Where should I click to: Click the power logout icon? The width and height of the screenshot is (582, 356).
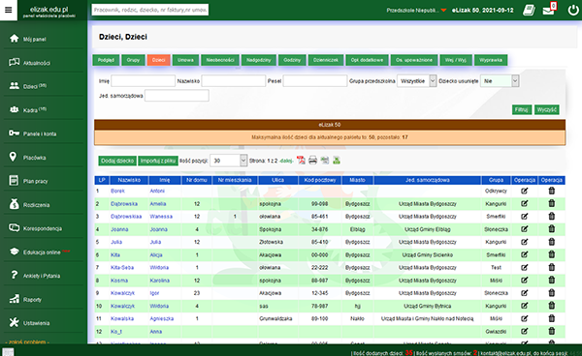pyautogui.click(x=573, y=10)
